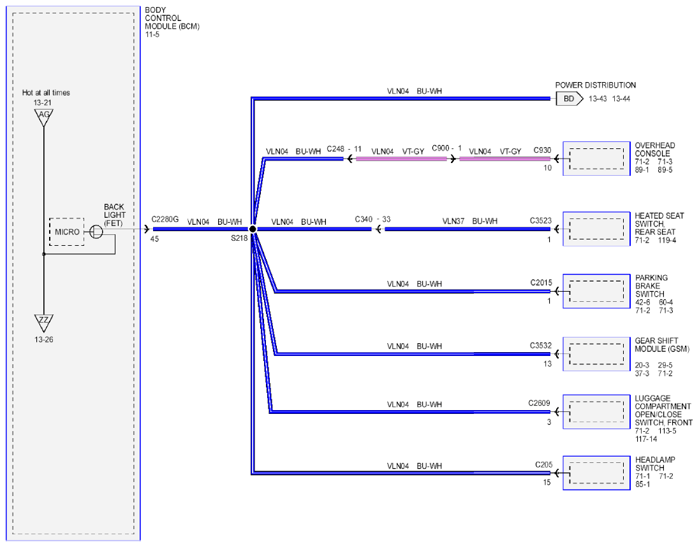Select the BD power distribution arrow

pyautogui.click(x=570, y=99)
